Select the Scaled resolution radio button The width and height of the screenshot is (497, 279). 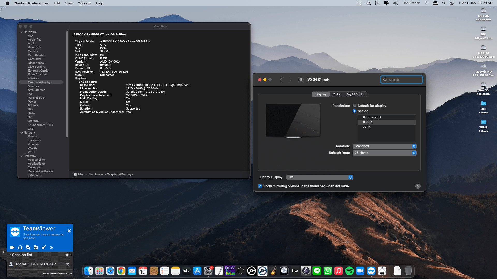coord(354,111)
